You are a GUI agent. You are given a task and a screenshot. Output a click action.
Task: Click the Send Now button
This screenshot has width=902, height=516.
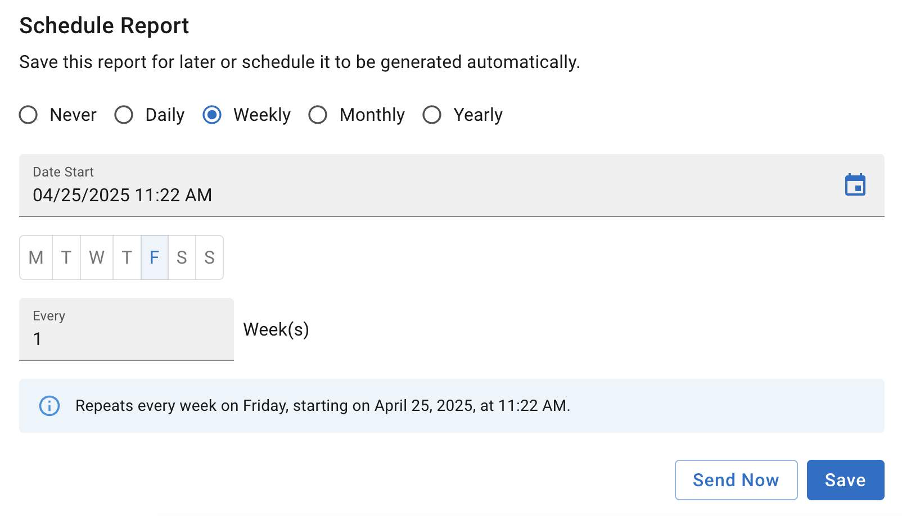[736, 479]
